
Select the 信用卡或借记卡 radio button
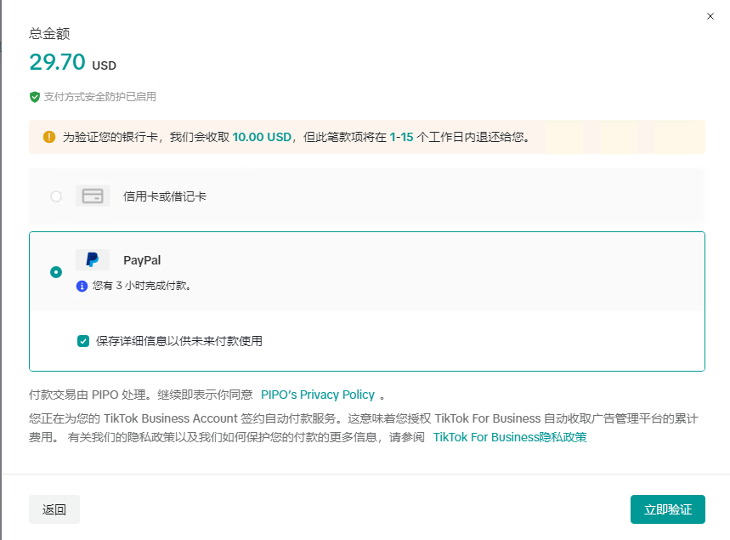click(55, 196)
